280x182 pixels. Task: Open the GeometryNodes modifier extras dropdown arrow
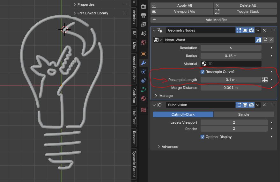pyautogui.click(x=258, y=30)
